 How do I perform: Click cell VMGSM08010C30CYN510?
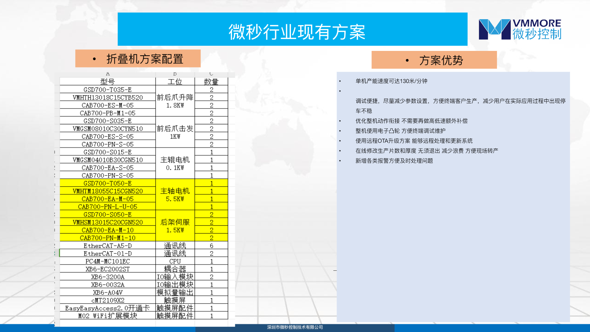pos(108,128)
